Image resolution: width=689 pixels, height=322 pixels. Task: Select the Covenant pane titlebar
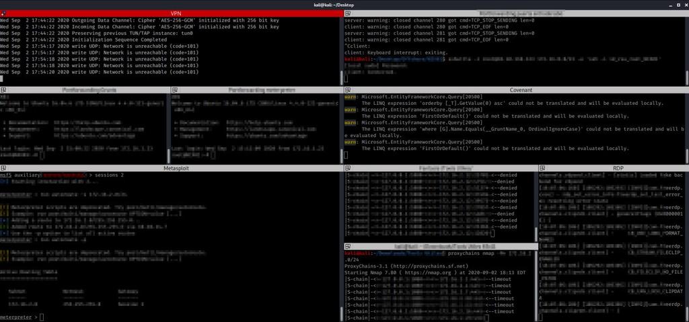pos(517,90)
